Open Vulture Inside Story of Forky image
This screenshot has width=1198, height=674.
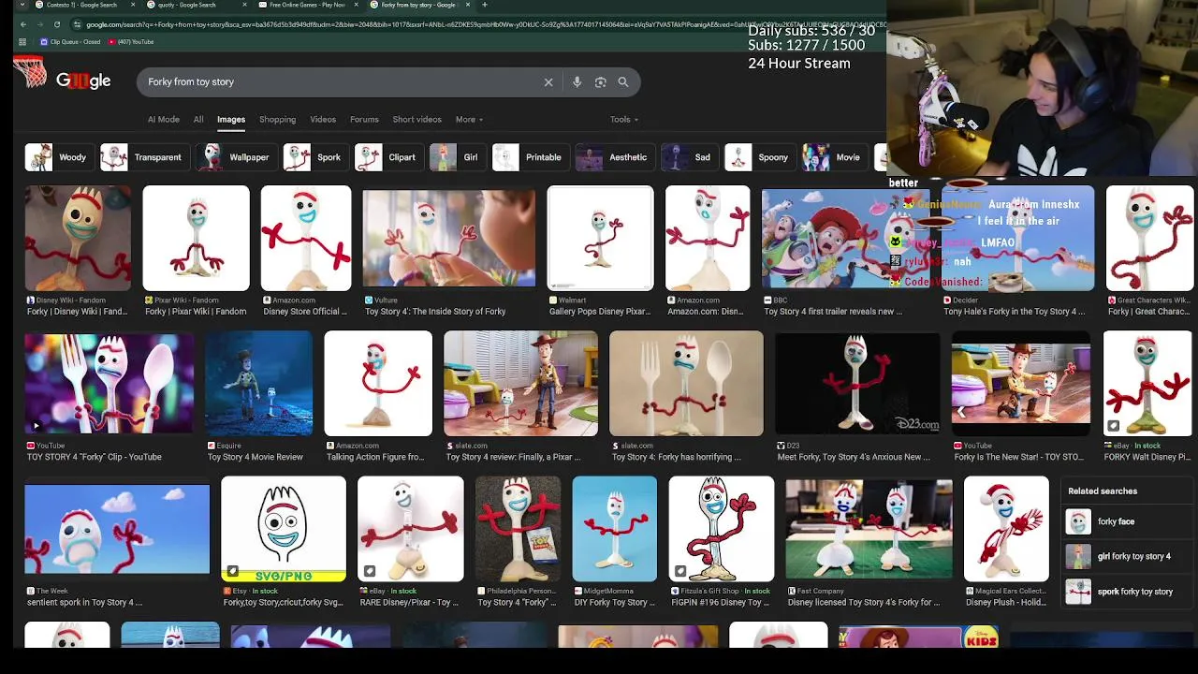[449, 238]
